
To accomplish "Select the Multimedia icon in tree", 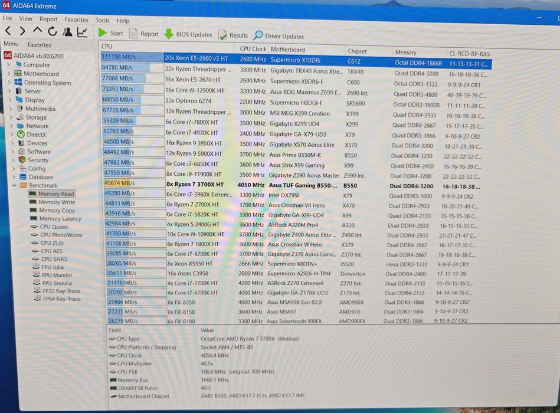I will click(20, 108).
